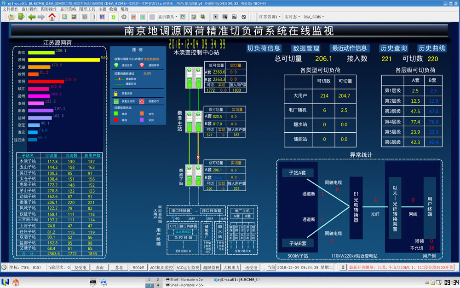This screenshot has width=460, height=288.
Task: Click the red 停用 legend swatch
Action: pos(116,120)
